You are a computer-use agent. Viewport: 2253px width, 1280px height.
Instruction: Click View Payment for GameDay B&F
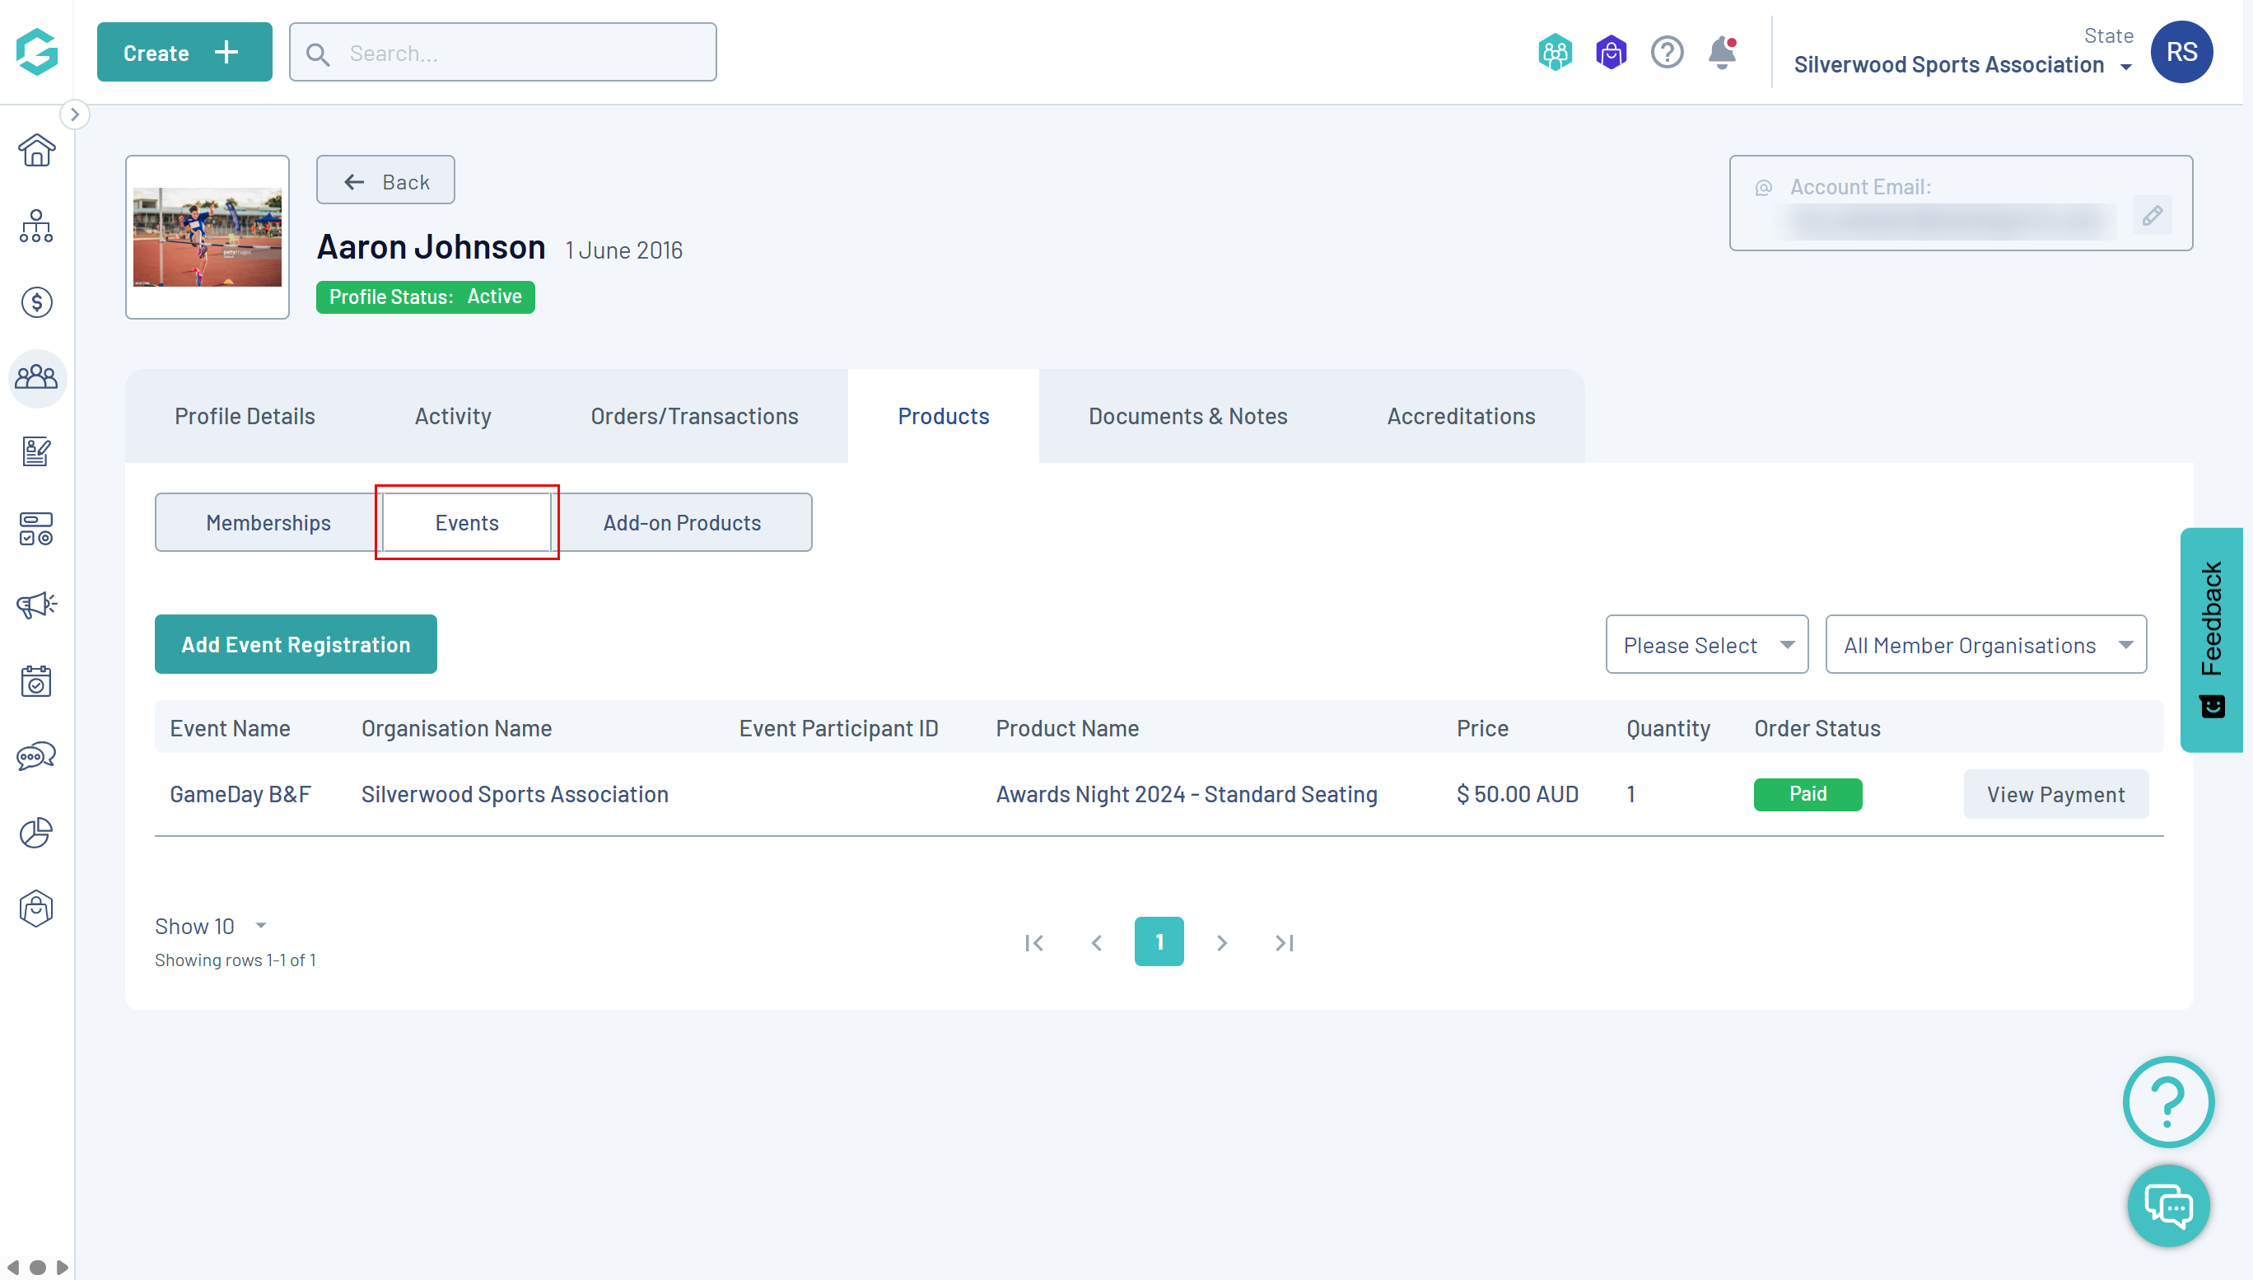coord(2055,795)
